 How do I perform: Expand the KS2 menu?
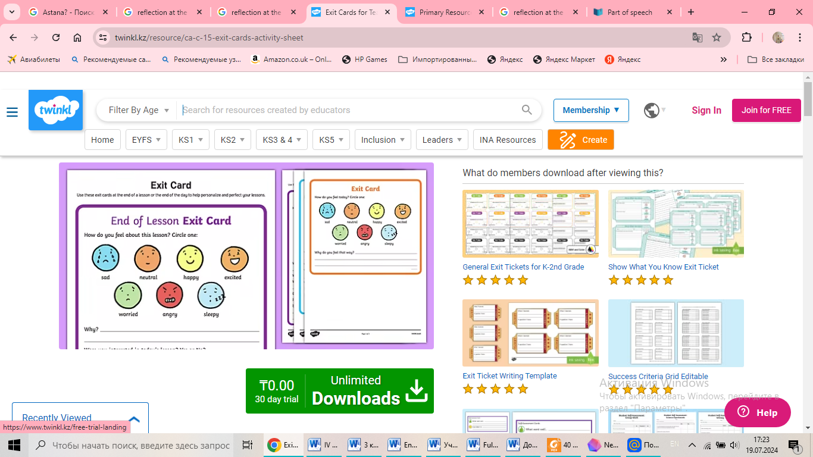click(x=233, y=140)
